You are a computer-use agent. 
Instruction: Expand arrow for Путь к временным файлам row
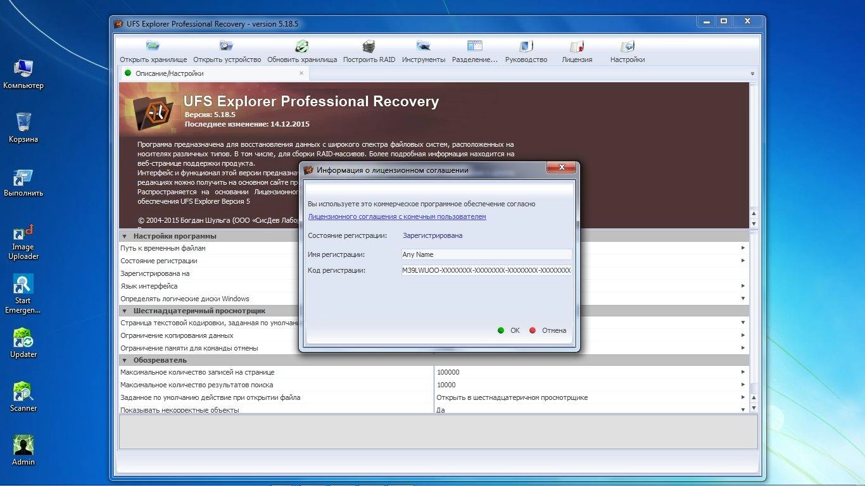743,248
